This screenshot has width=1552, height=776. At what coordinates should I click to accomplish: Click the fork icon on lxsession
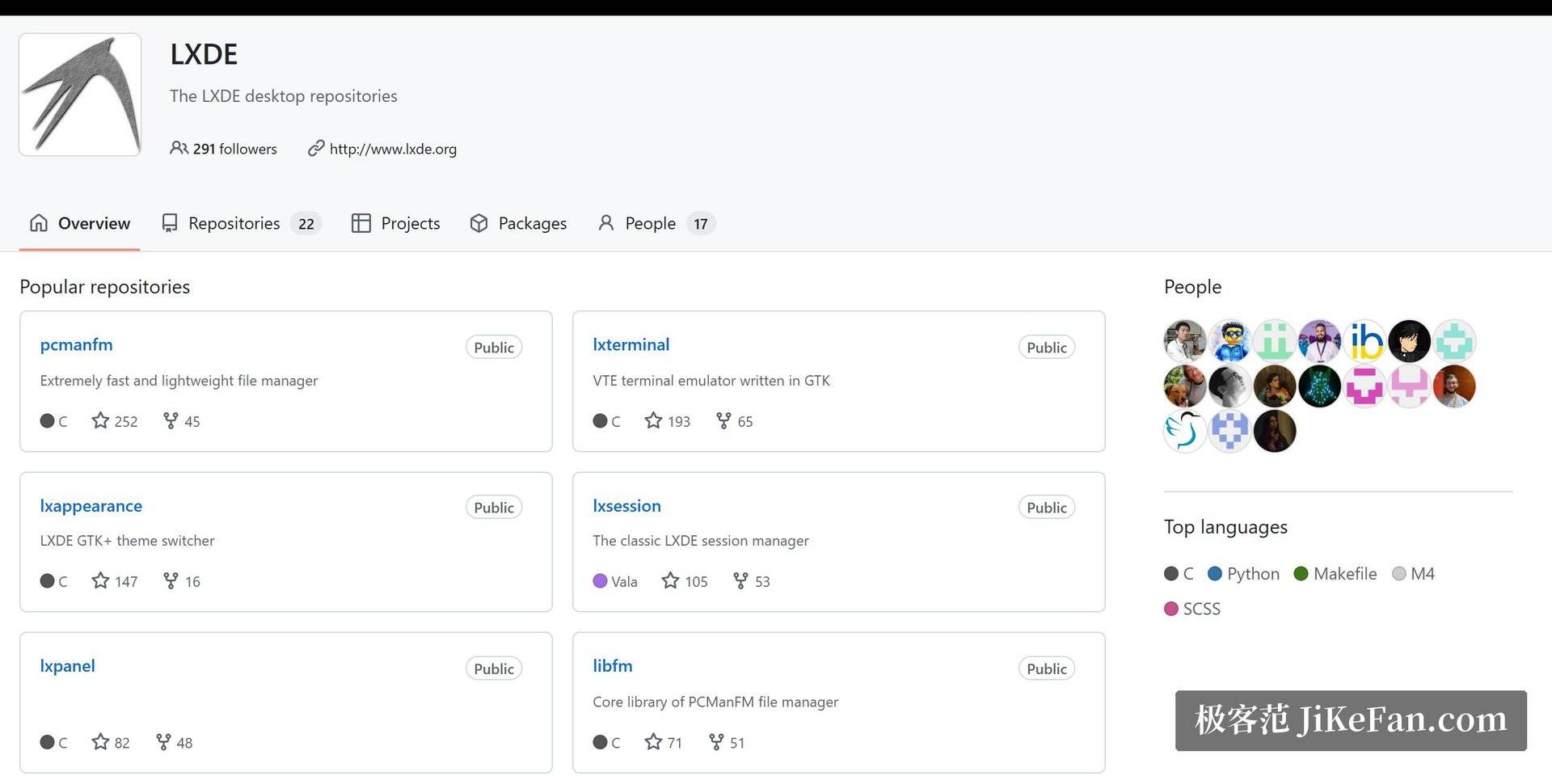click(740, 580)
